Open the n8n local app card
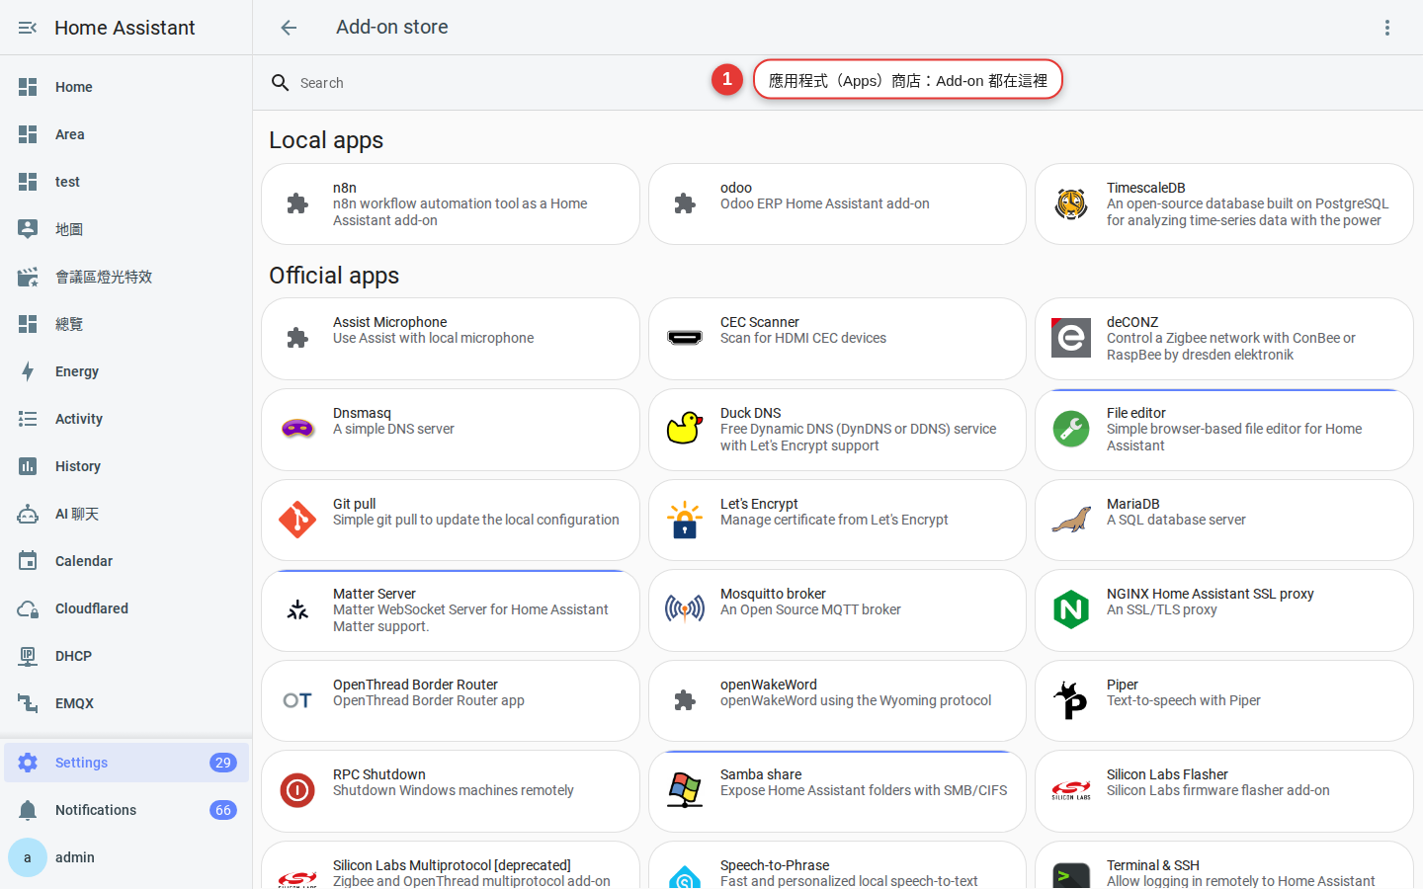The image size is (1423, 889). (451, 203)
